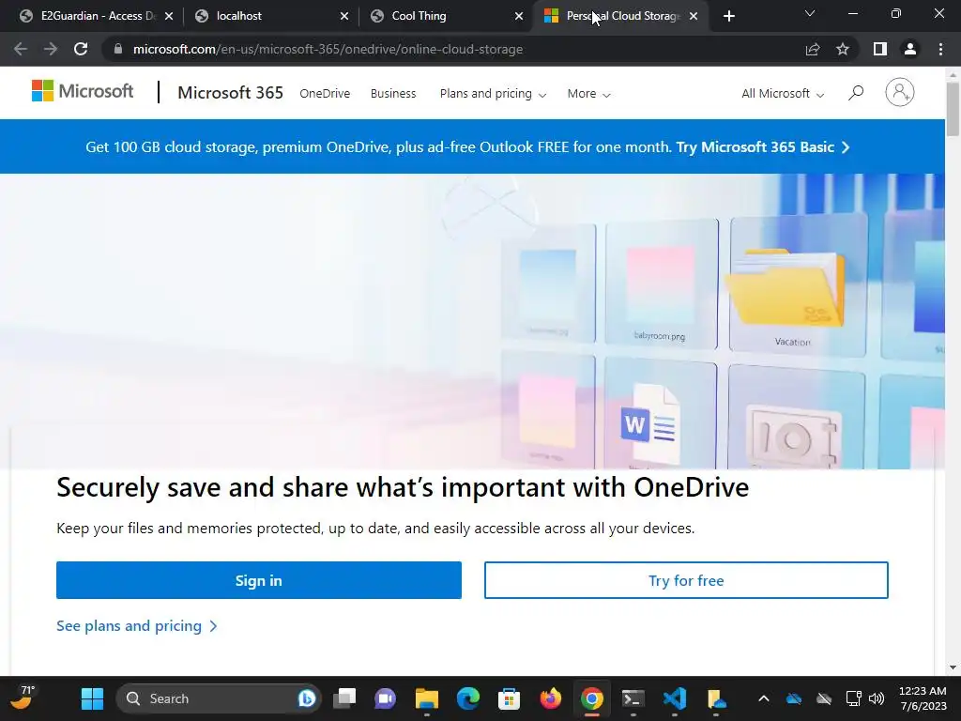Select the Personal Cloud Storage tab
The height and width of the screenshot is (721, 961).
coord(622,16)
